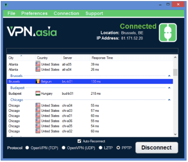Select the Chicago chi-a02 server
188x162 pixels.
[x=90, y=131]
